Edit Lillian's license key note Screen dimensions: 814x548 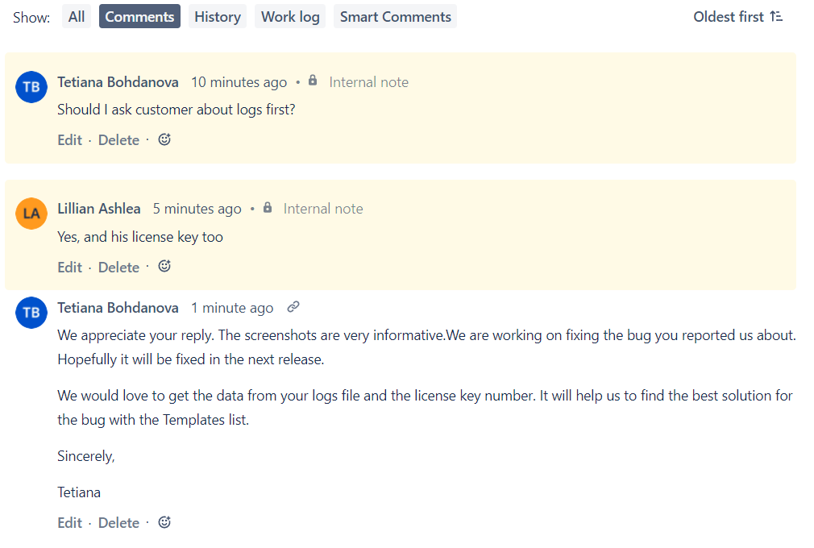[x=69, y=268]
